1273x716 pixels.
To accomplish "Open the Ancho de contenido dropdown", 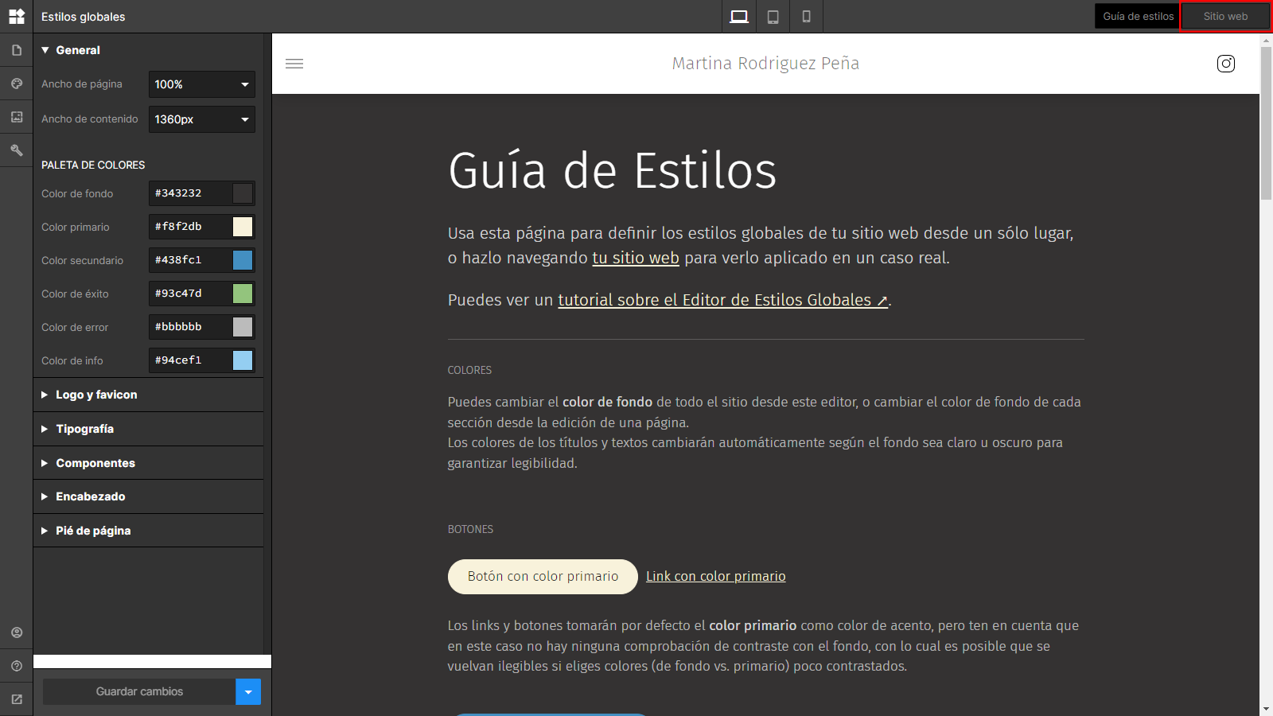I will pyautogui.click(x=202, y=119).
